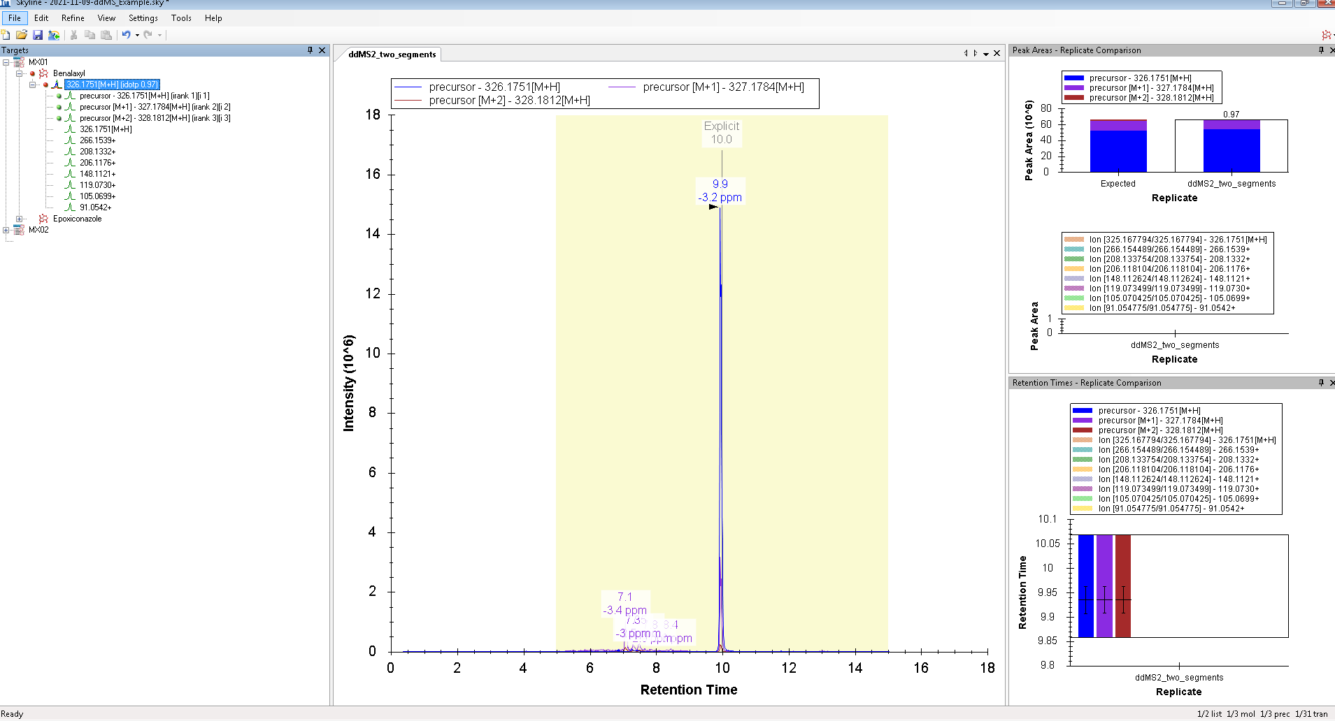Image resolution: width=1335 pixels, height=721 pixels.
Task: Click the blue Expected bar in Peak Areas
Action: 1118,150
